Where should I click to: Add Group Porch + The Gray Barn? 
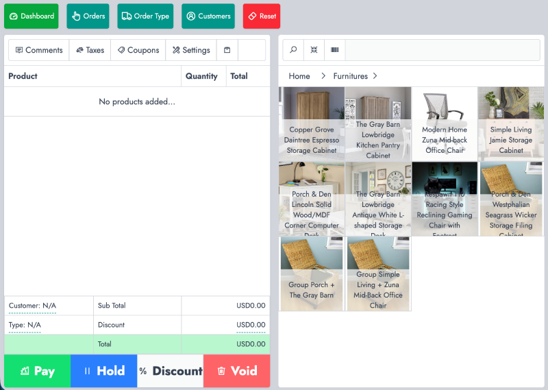pyautogui.click(x=312, y=274)
